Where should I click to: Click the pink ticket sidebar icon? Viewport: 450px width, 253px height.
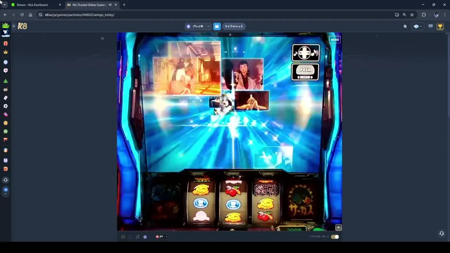[x=5, y=115]
